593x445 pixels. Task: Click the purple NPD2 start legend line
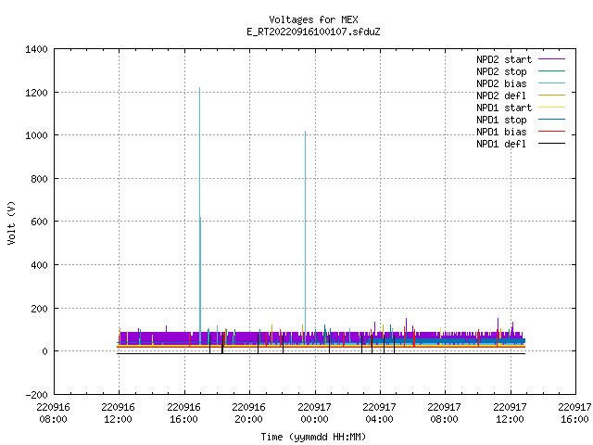(551, 59)
